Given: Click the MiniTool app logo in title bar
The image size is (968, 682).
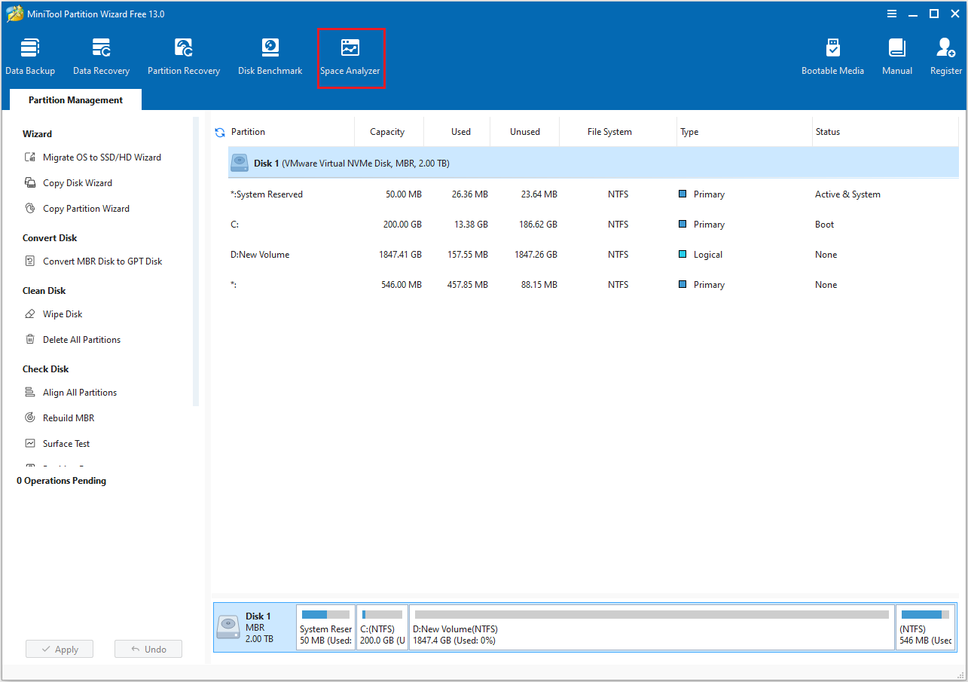Looking at the screenshot, I should coord(14,14).
